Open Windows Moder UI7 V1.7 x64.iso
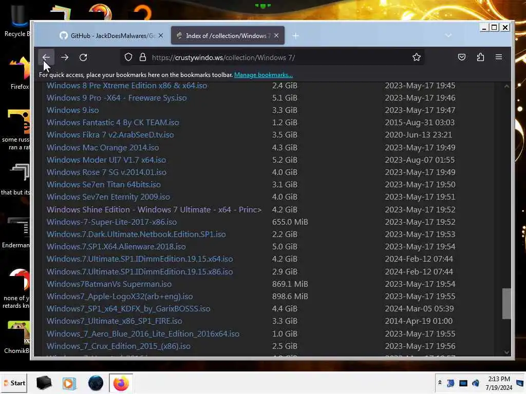 tap(106, 160)
